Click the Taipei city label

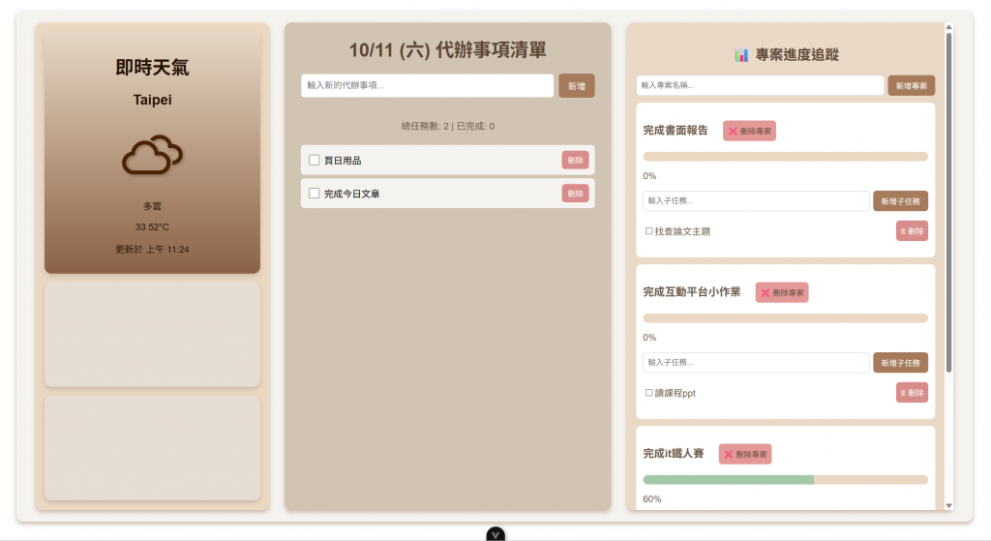[x=152, y=100]
